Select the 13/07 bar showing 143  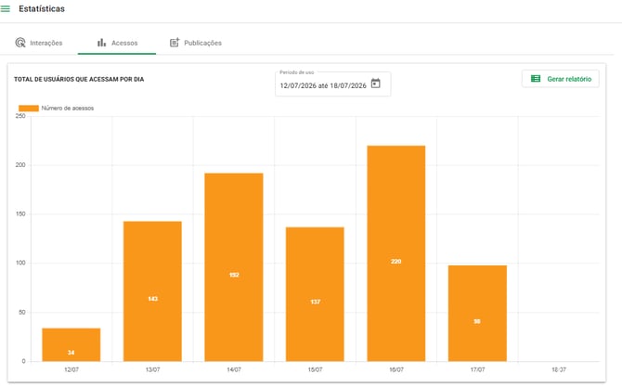pos(153,291)
